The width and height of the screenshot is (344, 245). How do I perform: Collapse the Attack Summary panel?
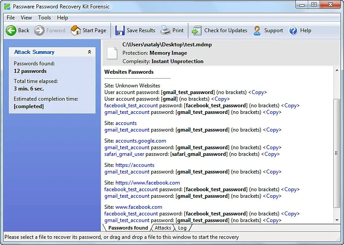coord(89,52)
